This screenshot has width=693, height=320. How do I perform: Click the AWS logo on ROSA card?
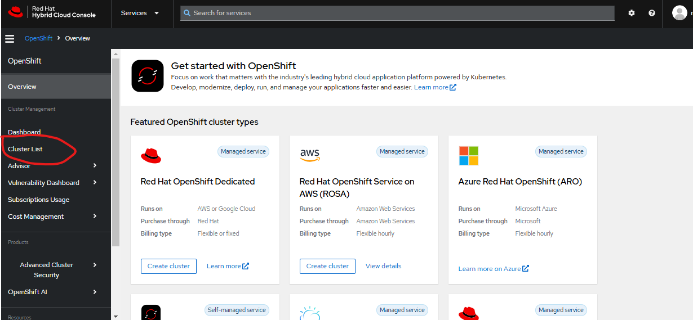click(x=310, y=155)
